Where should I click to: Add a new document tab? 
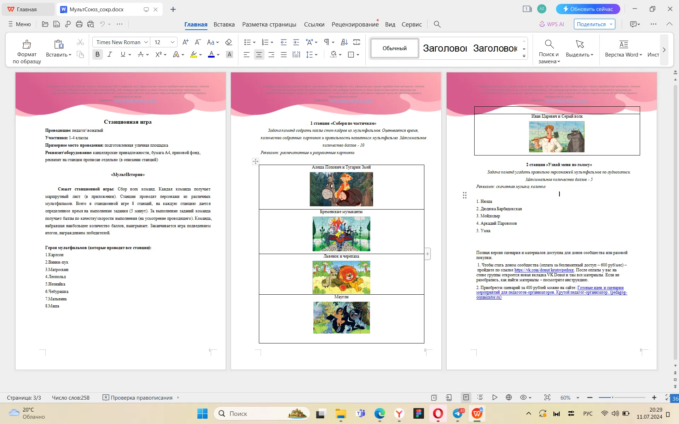(173, 9)
